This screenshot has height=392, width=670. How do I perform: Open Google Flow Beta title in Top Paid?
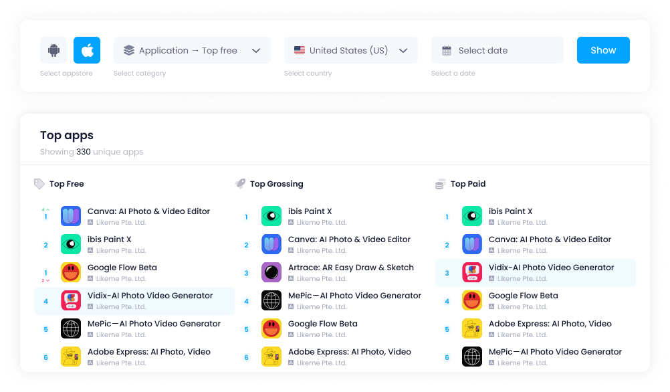(524, 296)
